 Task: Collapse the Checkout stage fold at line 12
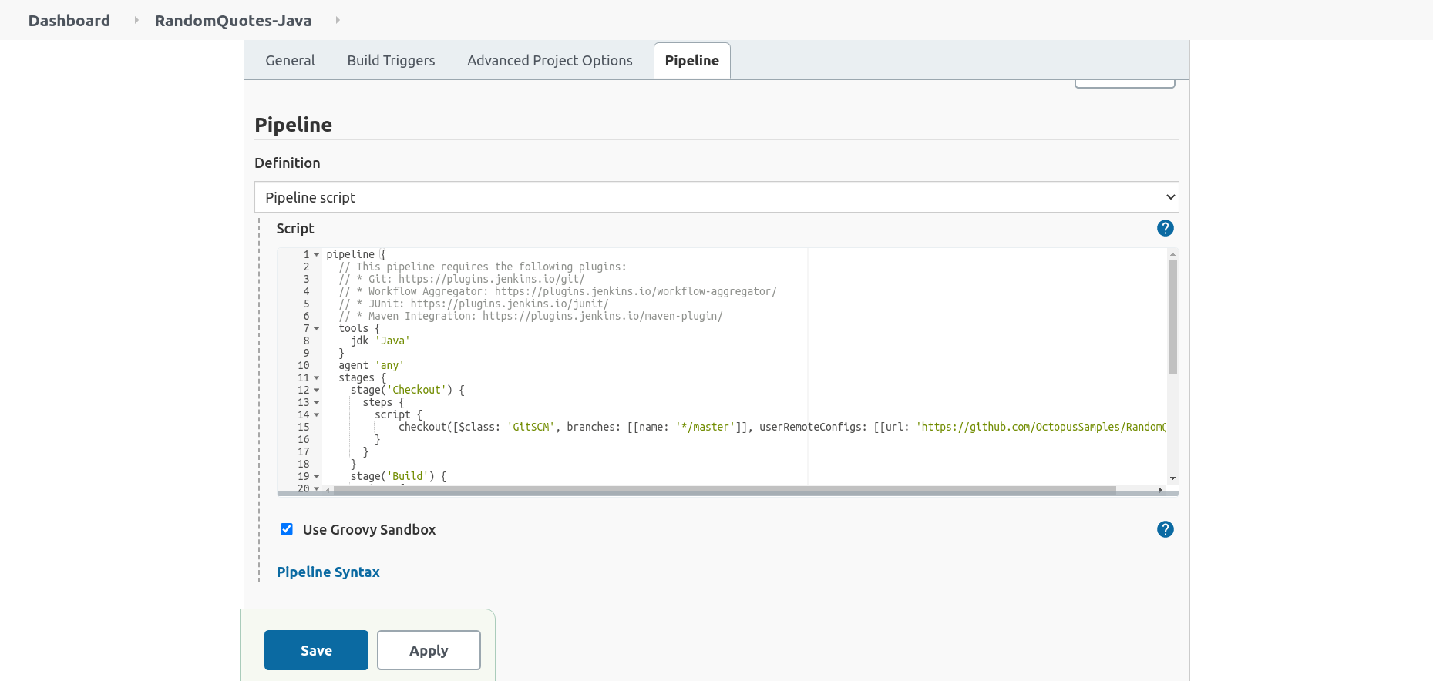coord(316,390)
